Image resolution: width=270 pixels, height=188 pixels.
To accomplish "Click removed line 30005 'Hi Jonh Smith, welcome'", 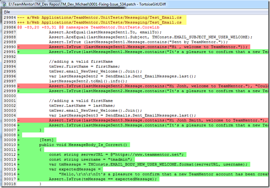I will point(143,120).
